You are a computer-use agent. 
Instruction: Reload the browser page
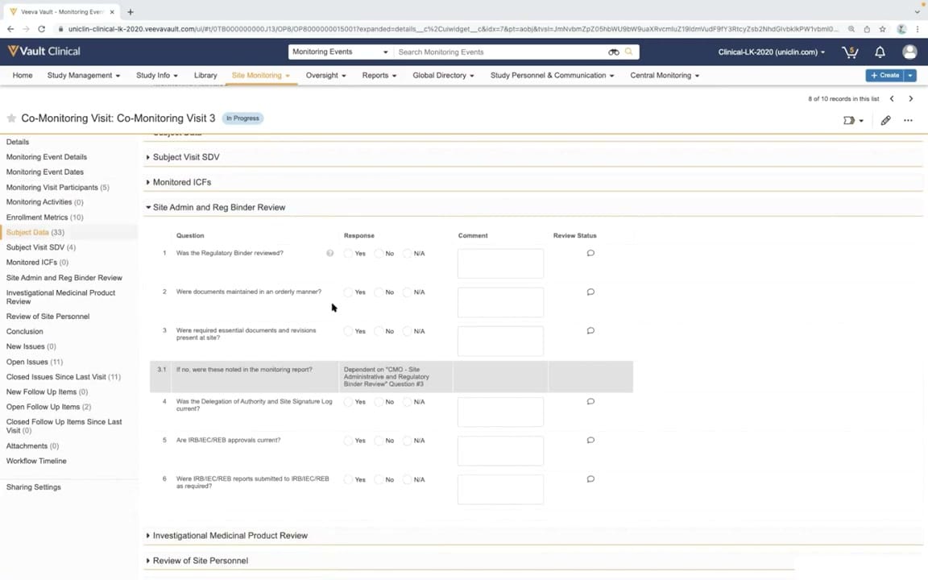(x=41, y=28)
